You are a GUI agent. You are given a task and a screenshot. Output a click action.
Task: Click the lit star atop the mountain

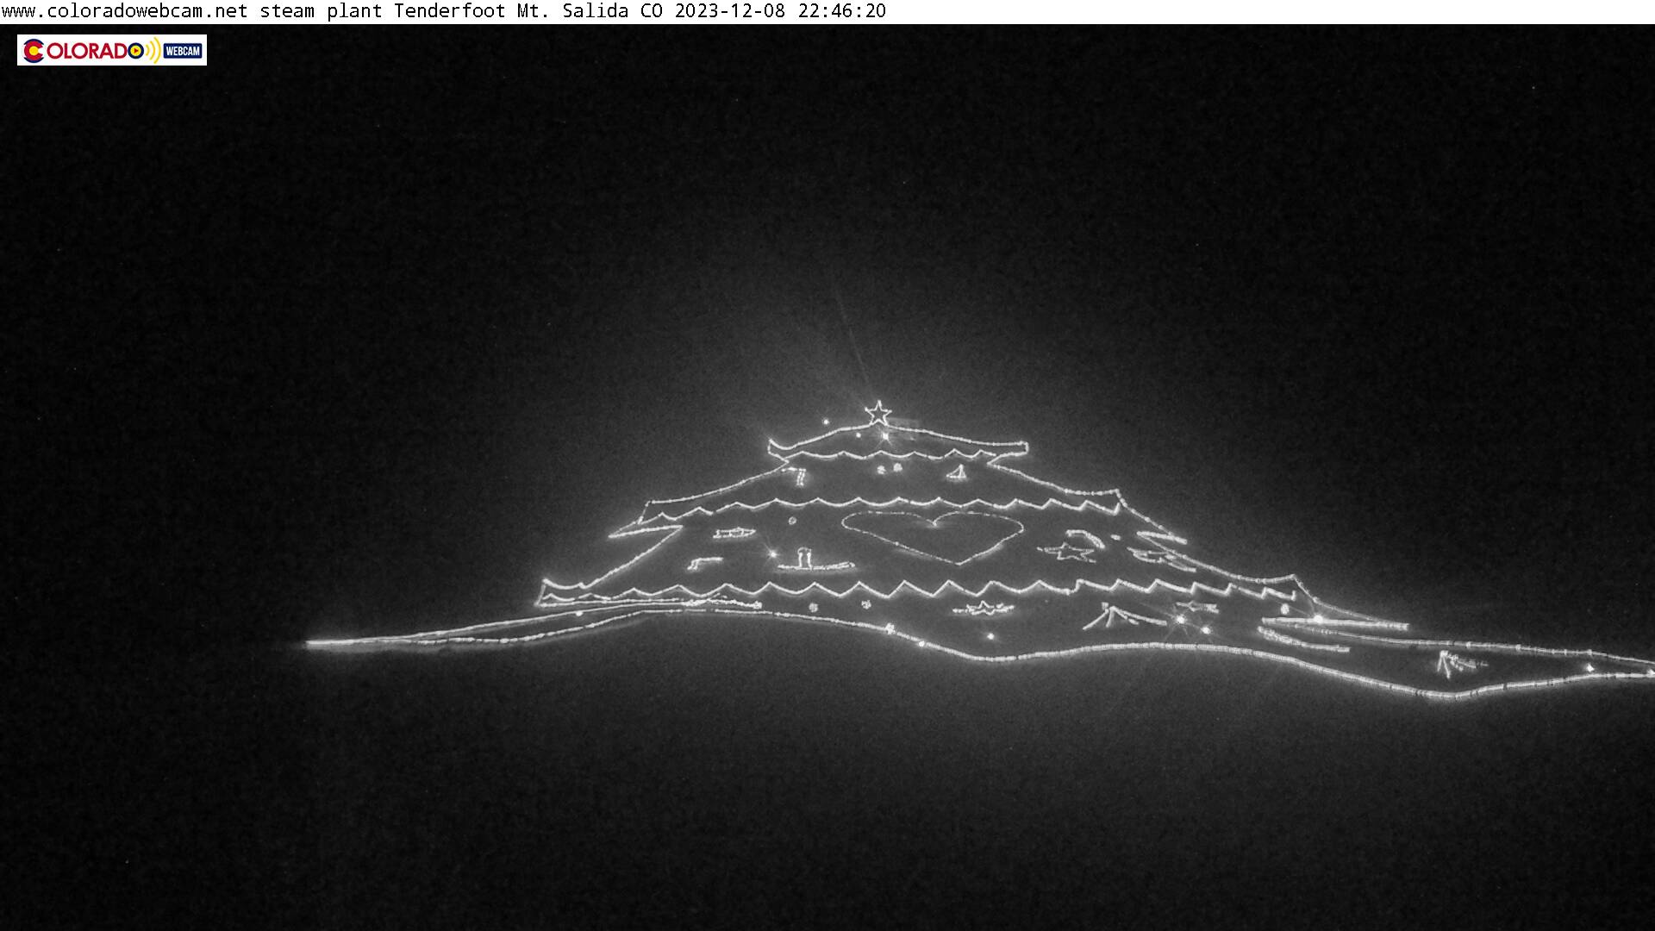877,413
